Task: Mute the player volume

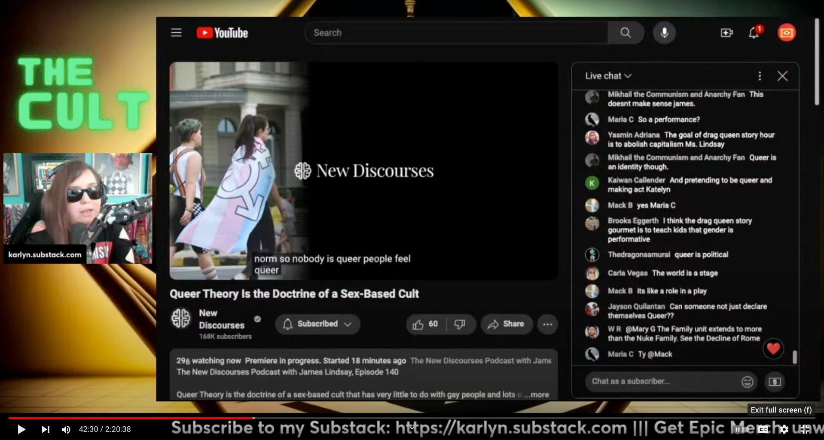Action: pyautogui.click(x=66, y=429)
